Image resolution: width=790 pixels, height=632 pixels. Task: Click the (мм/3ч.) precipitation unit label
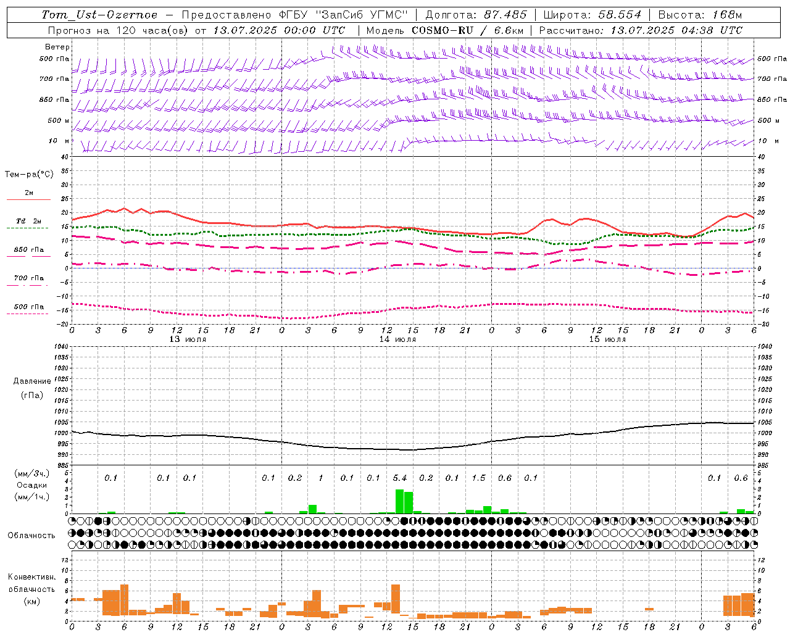32,473
